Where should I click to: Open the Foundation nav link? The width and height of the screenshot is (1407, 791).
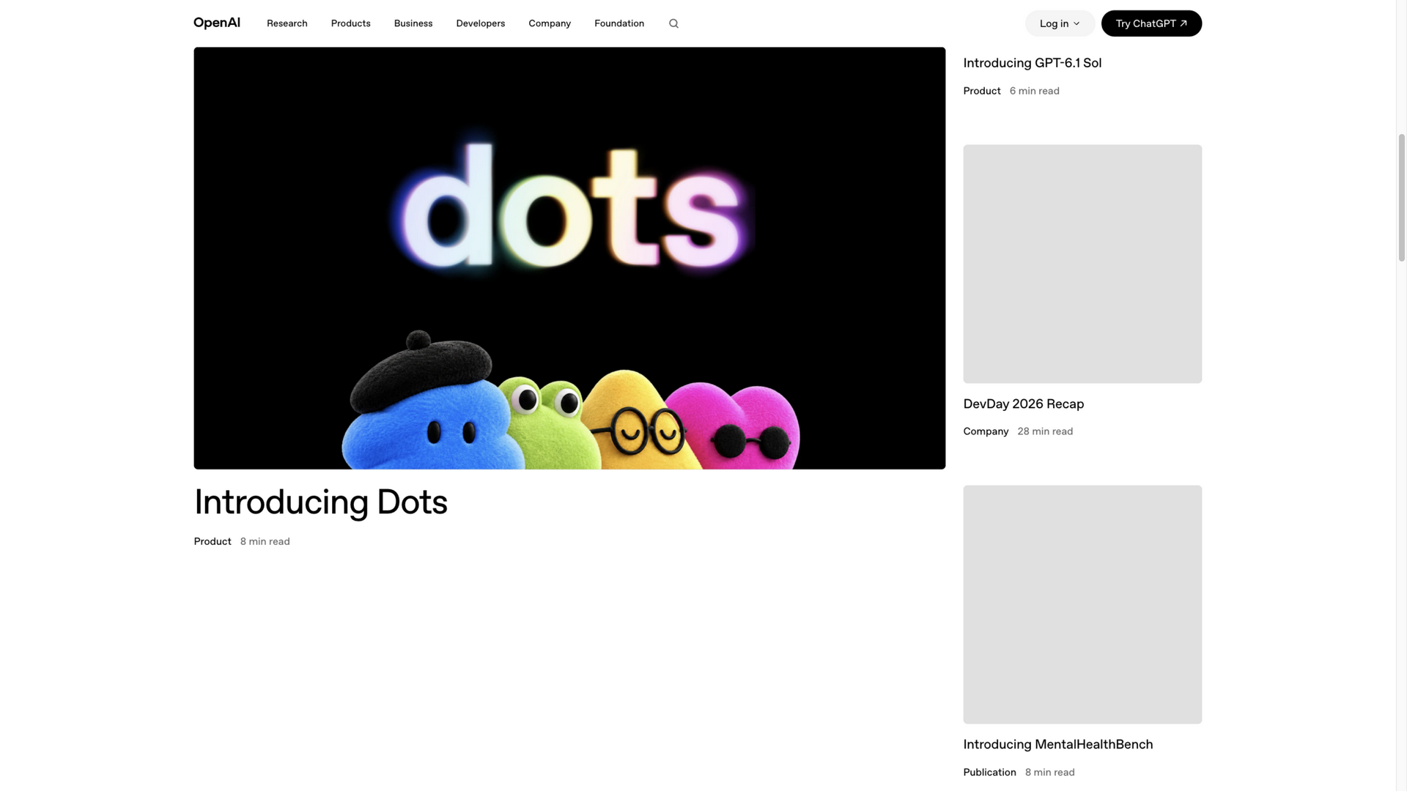pos(619,23)
